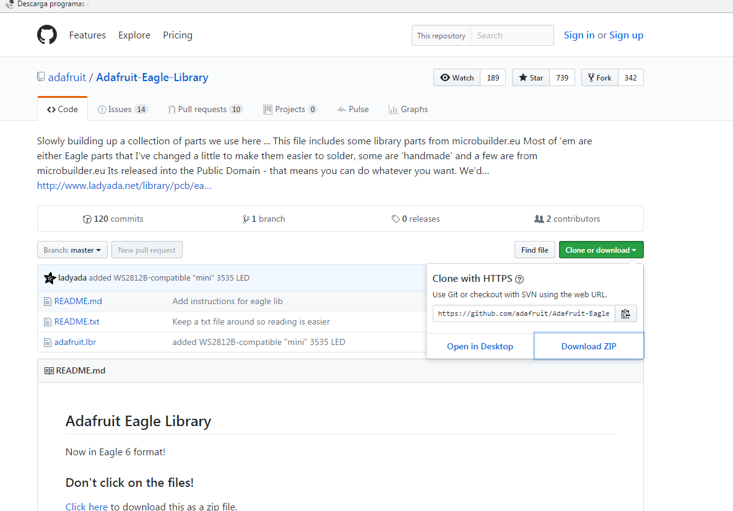The width and height of the screenshot is (733, 511).
Task: Click the GitHub Octocat logo
Action: tap(47, 35)
